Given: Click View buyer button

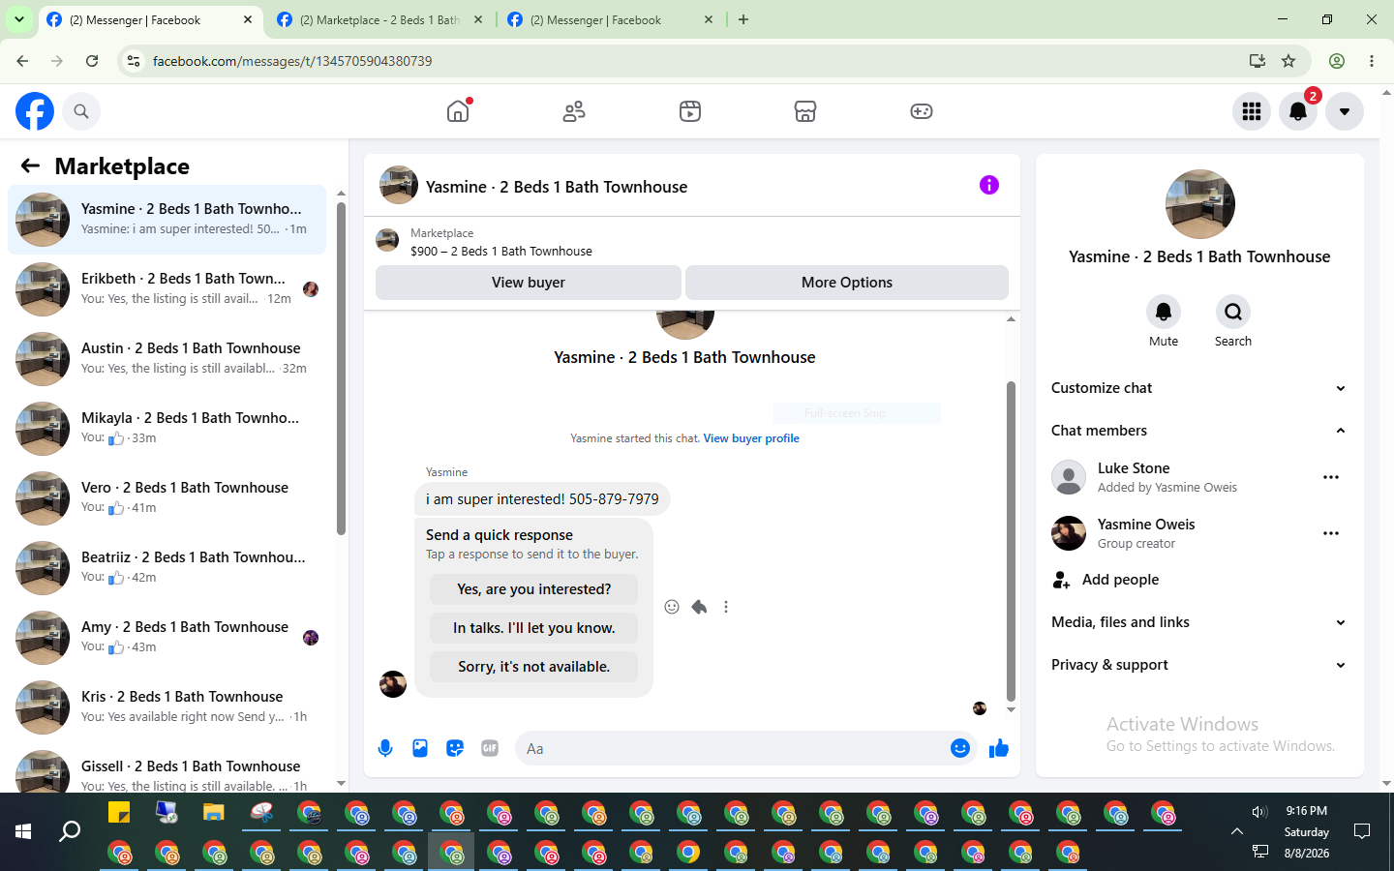Looking at the screenshot, I should [x=529, y=283].
